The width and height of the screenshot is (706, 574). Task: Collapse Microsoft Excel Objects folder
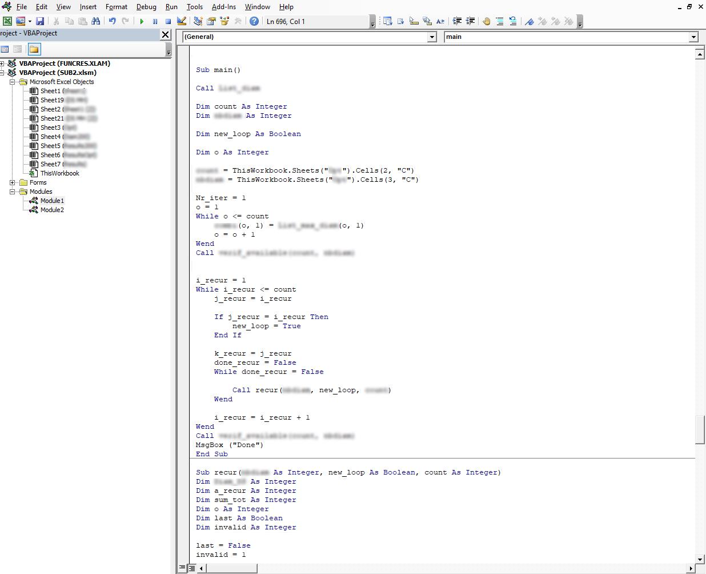[x=13, y=82]
